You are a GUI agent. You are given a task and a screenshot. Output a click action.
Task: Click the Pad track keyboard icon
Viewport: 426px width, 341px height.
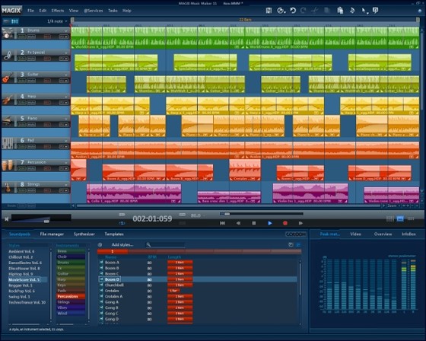[x=8, y=144]
